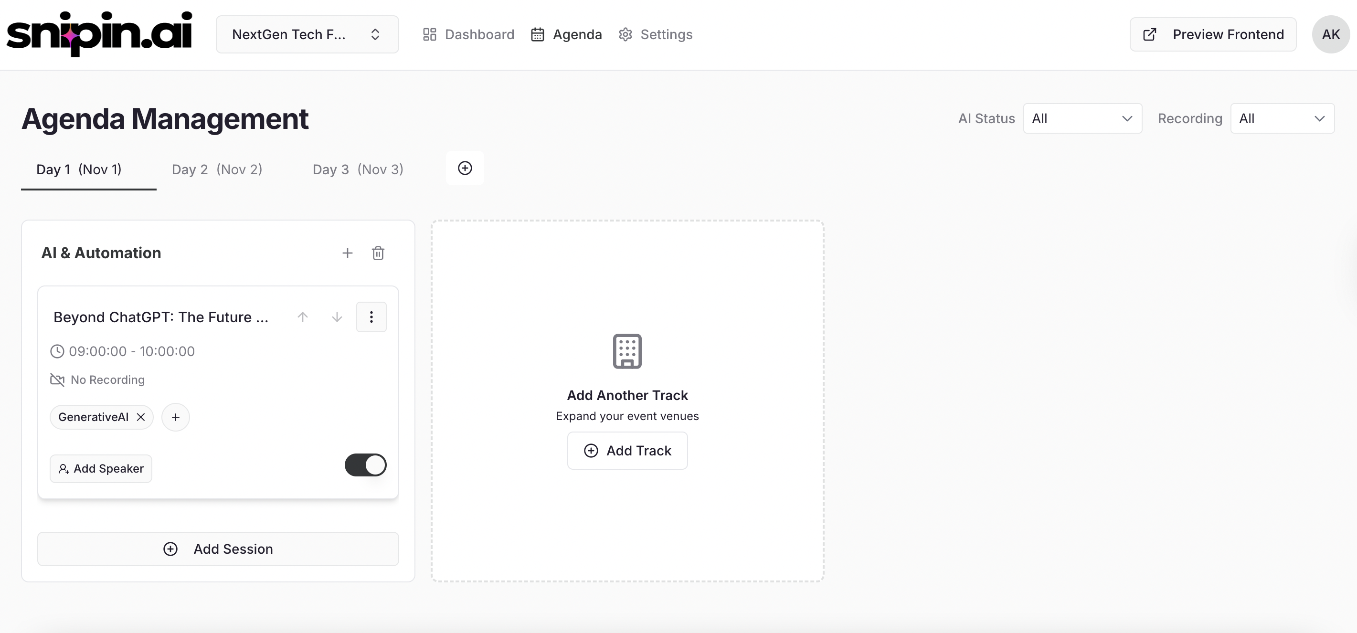Open the AK user avatar menu
1357x633 pixels.
coord(1330,34)
